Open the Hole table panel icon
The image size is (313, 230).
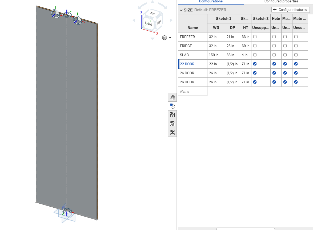172,124
